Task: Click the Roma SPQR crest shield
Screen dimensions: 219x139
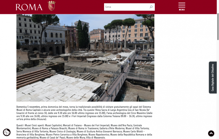Action: 51,6
